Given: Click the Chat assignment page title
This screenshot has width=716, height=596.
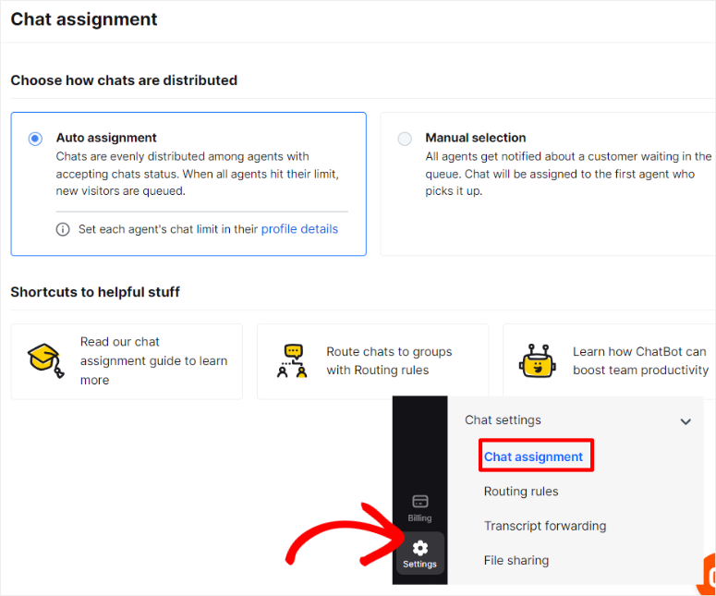Looking at the screenshot, I should tap(84, 19).
